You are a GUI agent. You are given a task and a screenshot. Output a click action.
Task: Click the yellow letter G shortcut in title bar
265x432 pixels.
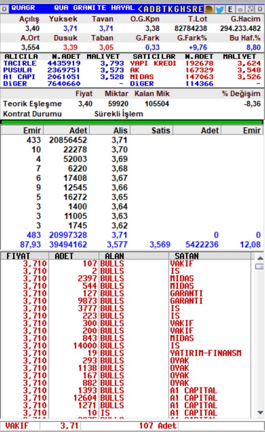[x=177, y=9]
